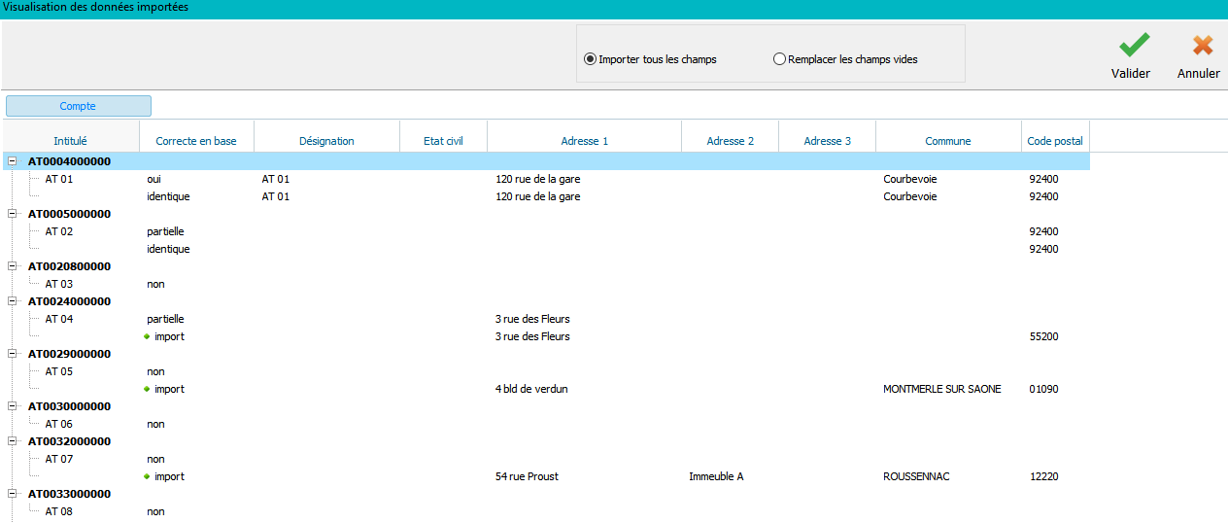Click the Désignation column header

[326, 141]
